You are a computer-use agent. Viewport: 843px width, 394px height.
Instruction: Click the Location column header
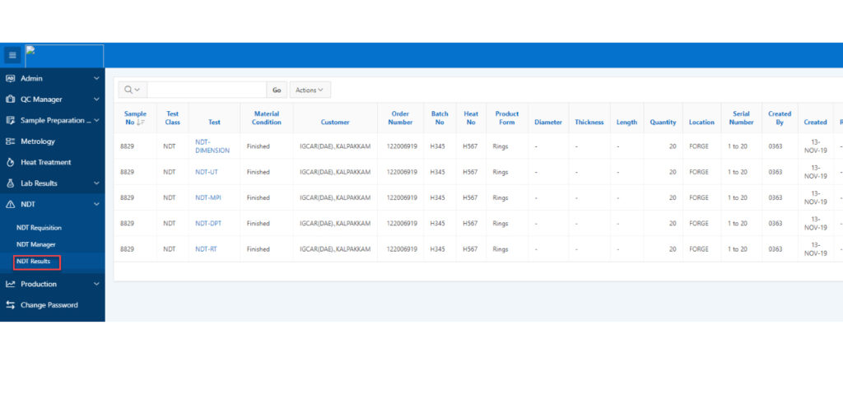tap(701, 123)
